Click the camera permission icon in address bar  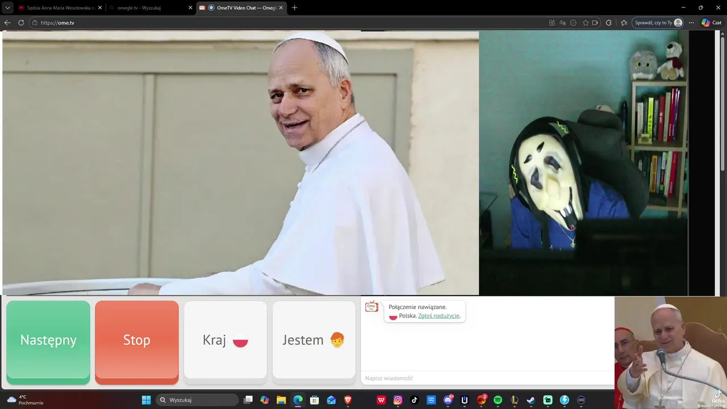point(595,23)
